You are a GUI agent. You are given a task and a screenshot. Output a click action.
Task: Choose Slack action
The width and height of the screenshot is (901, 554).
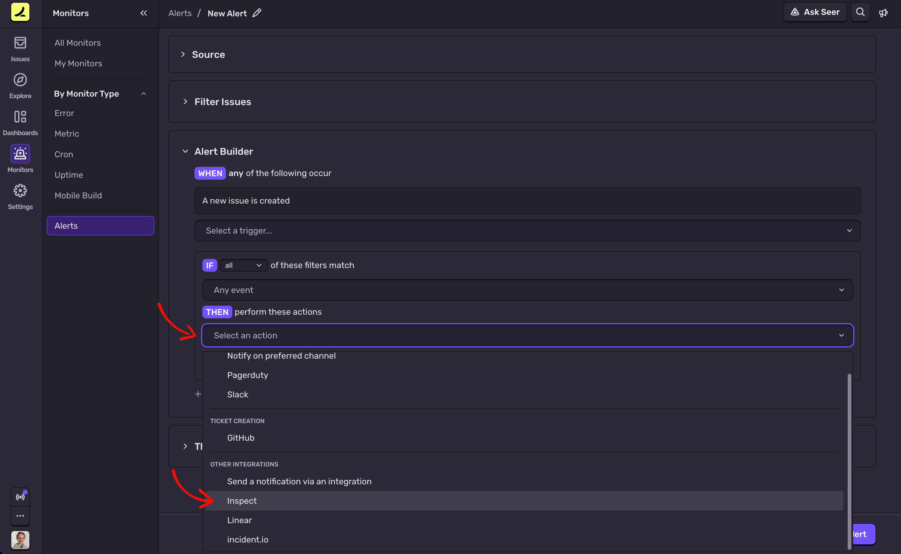point(524,395)
